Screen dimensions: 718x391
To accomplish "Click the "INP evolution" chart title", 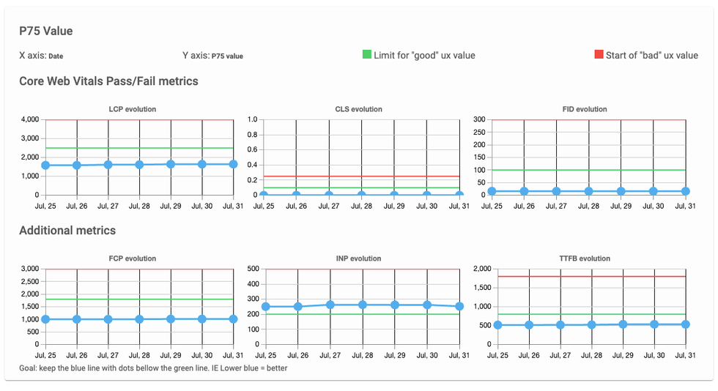I will pyautogui.click(x=358, y=258).
